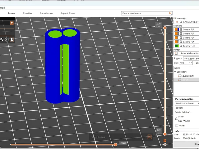Select Squeezers.stl in object list

tap(187, 76)
